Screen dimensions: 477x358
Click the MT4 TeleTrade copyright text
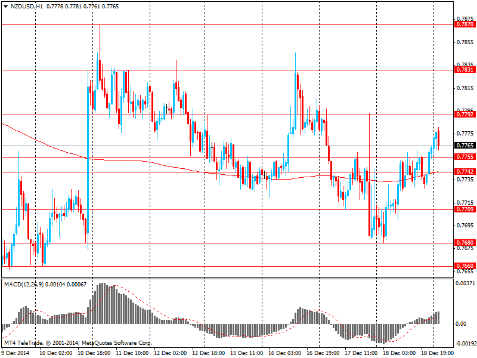(x=78, y=344)
